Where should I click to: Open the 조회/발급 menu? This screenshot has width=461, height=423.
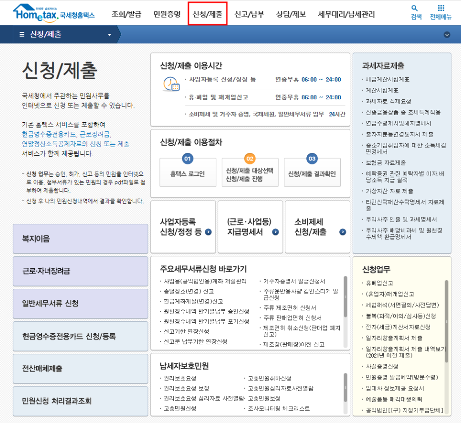click(126, 14)
